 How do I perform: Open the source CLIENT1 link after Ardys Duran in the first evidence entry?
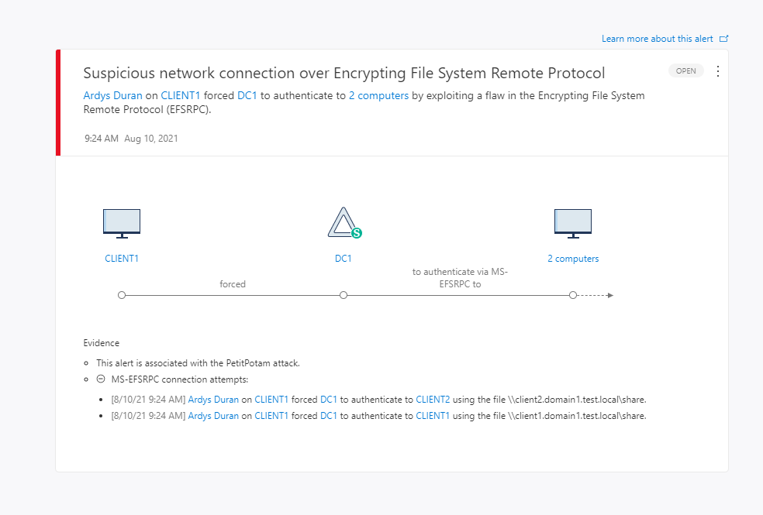[x=271, y=400]
